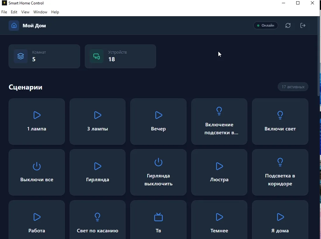Click the layers icon on Комнат card
The width and height of the screenshot is (321, 239).
[x=21, y=56]
